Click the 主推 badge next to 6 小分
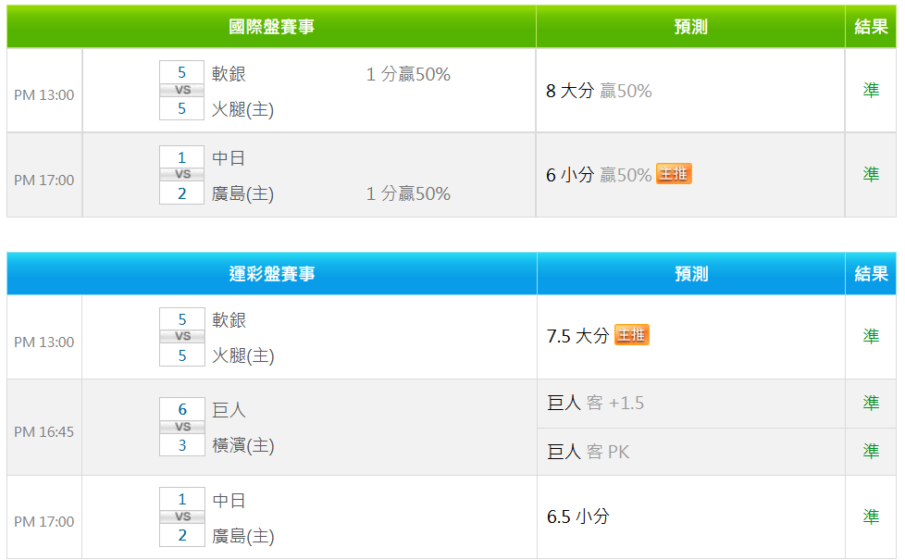905x560 pixels. point(674,174)
